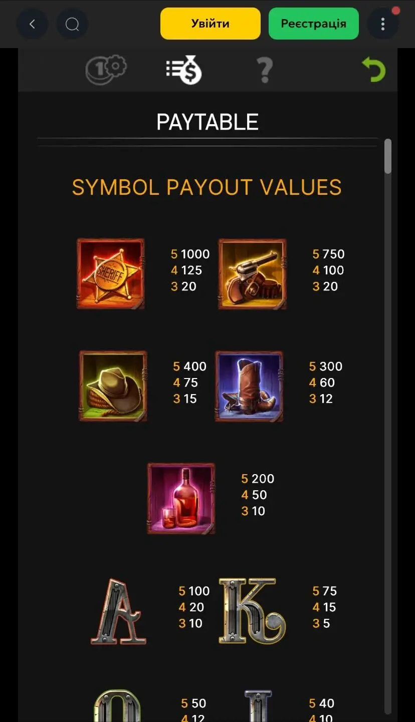Open the three-dot more options menu

pos(383,24)
